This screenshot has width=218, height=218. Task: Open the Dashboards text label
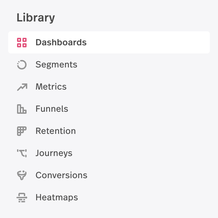pos(61,42)
